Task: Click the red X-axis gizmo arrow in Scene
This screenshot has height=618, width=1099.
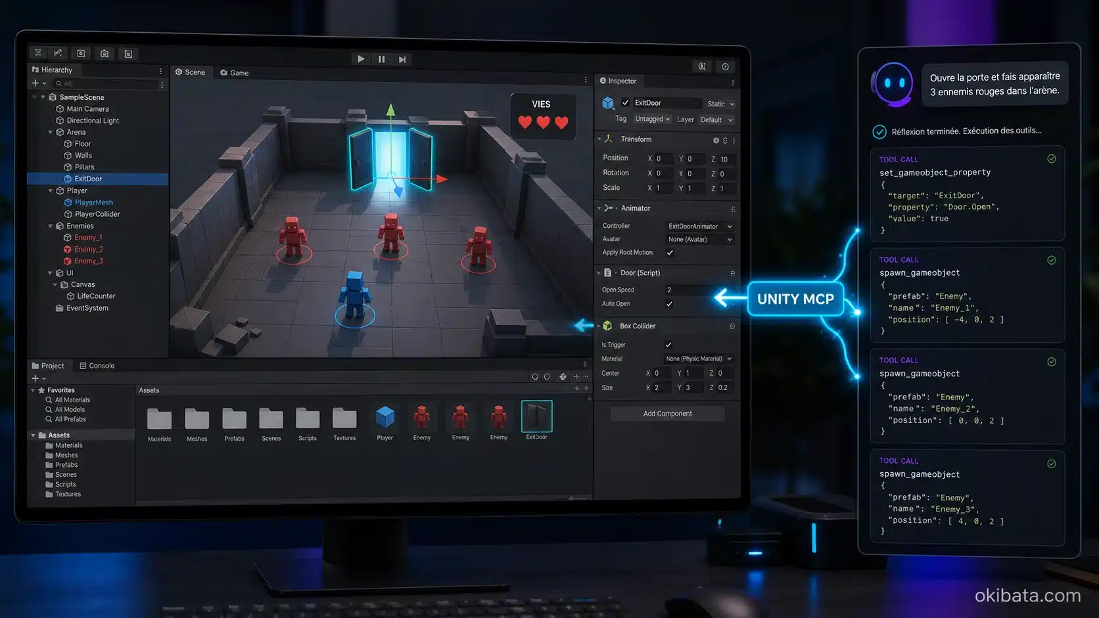Action: click(x=442, y=179)
